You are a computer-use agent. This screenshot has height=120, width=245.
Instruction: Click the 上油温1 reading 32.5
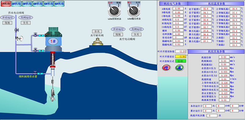(x=235, y=38)
